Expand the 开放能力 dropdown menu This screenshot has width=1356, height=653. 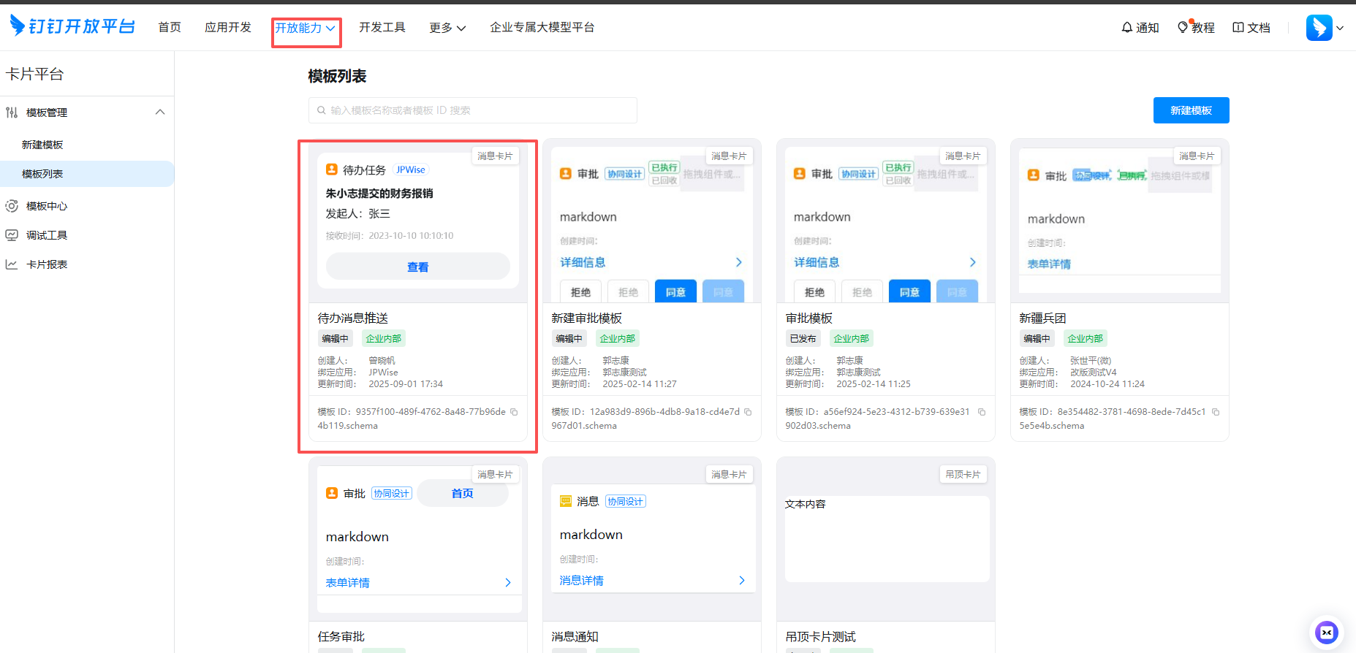pos(306,28)
